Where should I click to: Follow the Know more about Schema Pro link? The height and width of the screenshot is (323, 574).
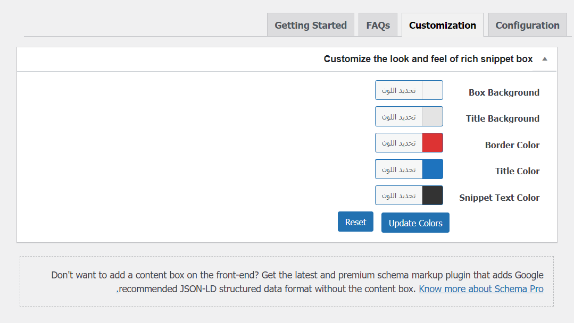tap(481, 289)
